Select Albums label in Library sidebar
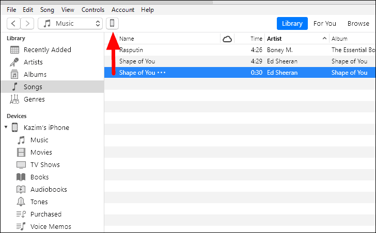 click(35, 74)
